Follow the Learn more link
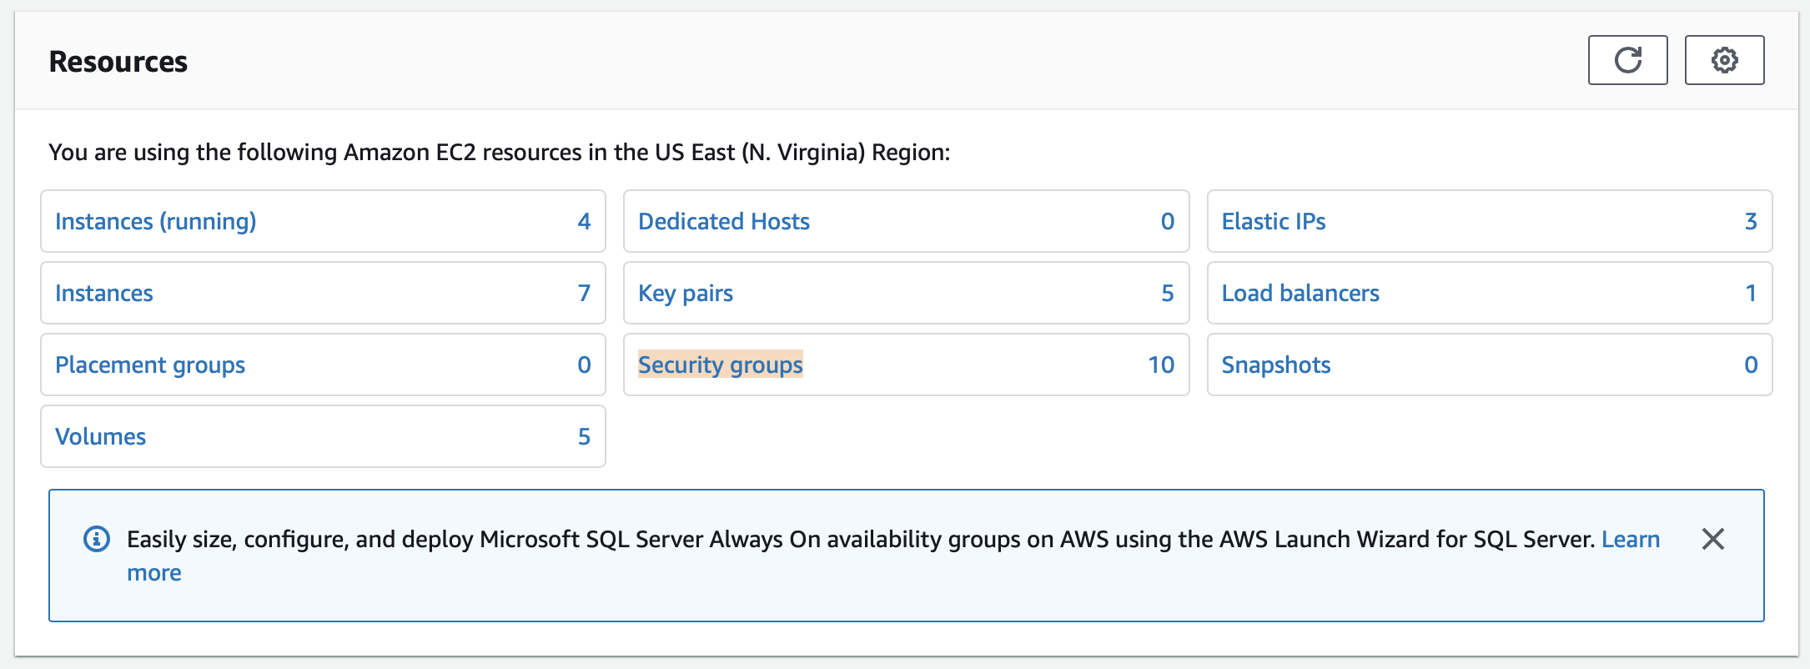The width and height of the screenshot is (1810, 669). [1631, 540]
